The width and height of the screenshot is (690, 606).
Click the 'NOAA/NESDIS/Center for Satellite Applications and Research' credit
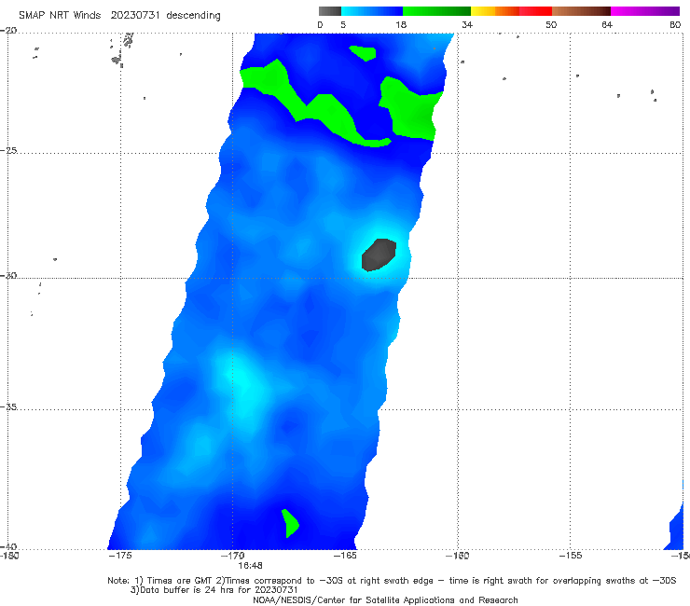click(x=385, y=600)
